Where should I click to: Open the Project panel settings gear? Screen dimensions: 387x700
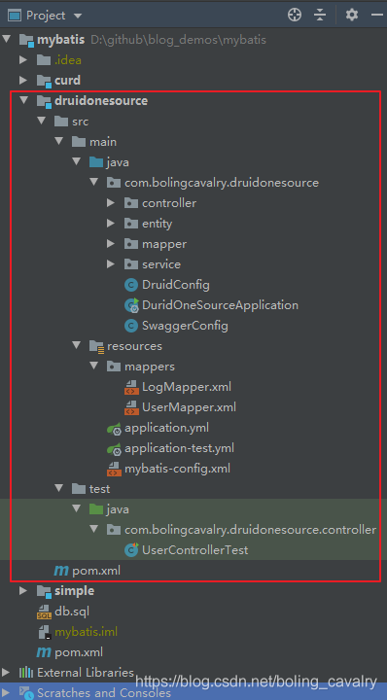point(352,16)
